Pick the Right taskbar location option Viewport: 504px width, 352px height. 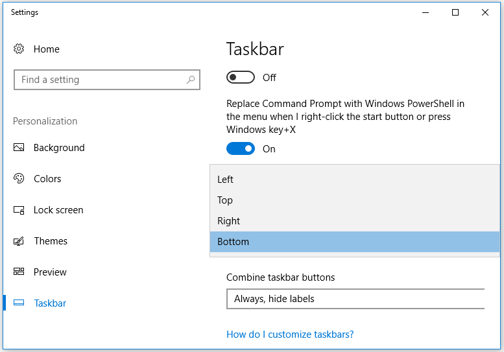228,221
